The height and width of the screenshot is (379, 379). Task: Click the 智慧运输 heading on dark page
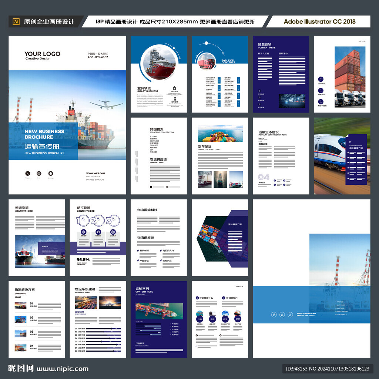pyautogui.click(x=265, y=44)
